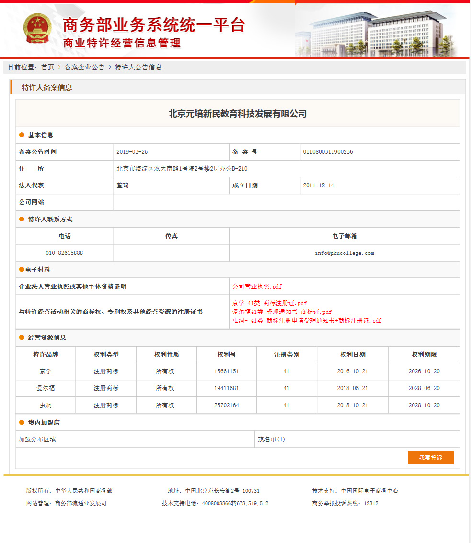This screenshot has height=543, width=471.
Task: Click rights expiry 2028-10-20
Action: 424,405
